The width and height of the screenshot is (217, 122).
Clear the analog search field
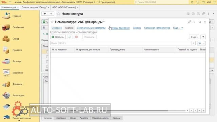pos(194,43)
